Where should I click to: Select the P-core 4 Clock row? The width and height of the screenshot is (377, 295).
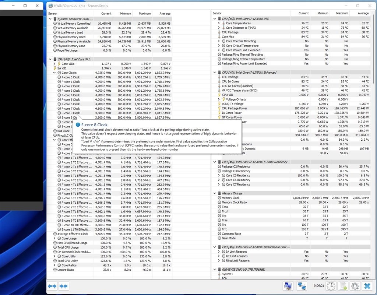pos(70,95)
